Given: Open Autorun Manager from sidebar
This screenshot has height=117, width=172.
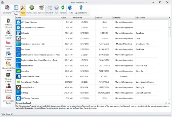Looking at the screenshot, I should [x=8, y=23].
